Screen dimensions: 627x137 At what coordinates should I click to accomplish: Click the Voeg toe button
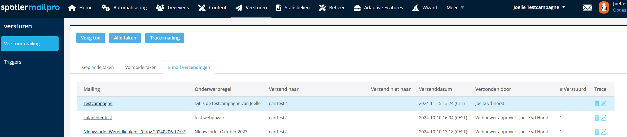pos(91,38)
